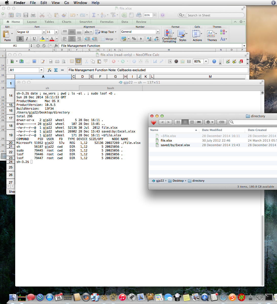
Task: Toggle Underline formatting in Excel
Action: pos(34,39)
